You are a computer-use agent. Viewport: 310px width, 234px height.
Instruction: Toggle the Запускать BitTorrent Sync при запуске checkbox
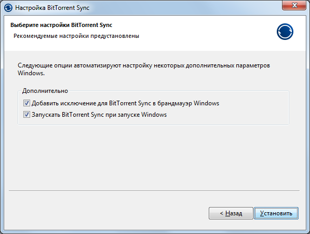(26, 115)
